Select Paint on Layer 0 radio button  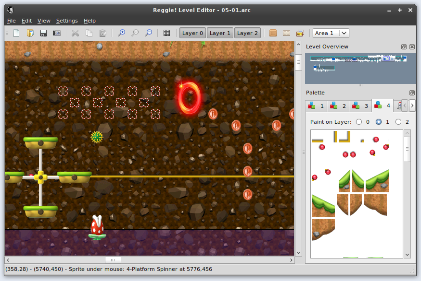coord(359,122)
